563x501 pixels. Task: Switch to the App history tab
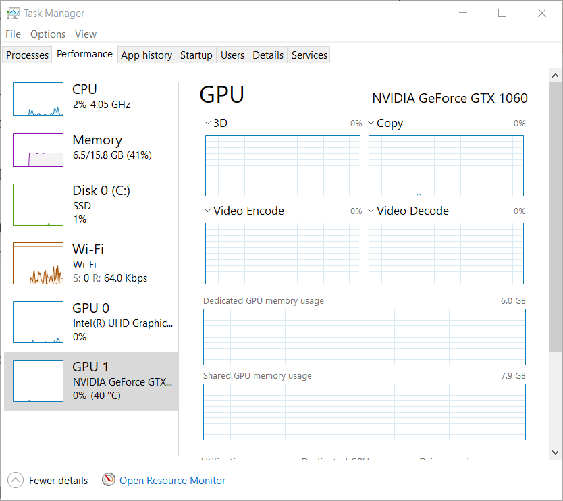click(146, 55)
